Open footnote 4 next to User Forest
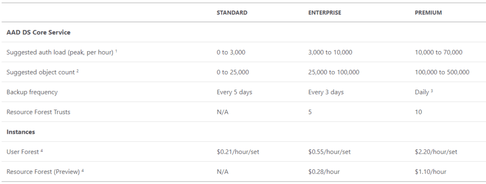The image size is (486, 184). 42,150
